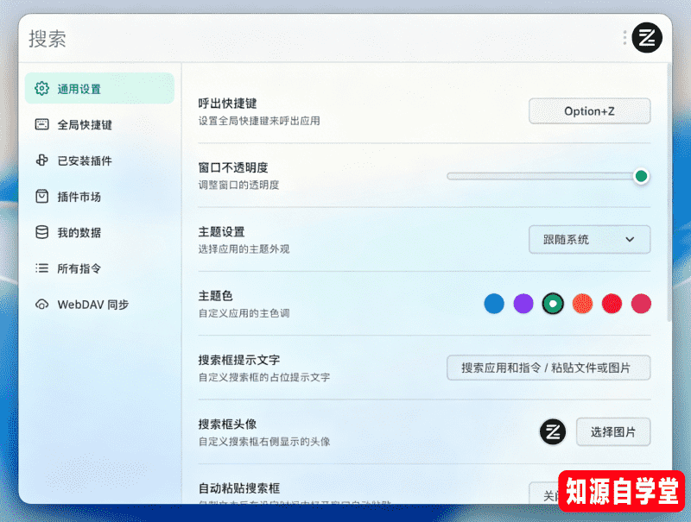Go to 已安装插件 page
691x522 pixels.
pyautogui.click(x=99, y=160)
